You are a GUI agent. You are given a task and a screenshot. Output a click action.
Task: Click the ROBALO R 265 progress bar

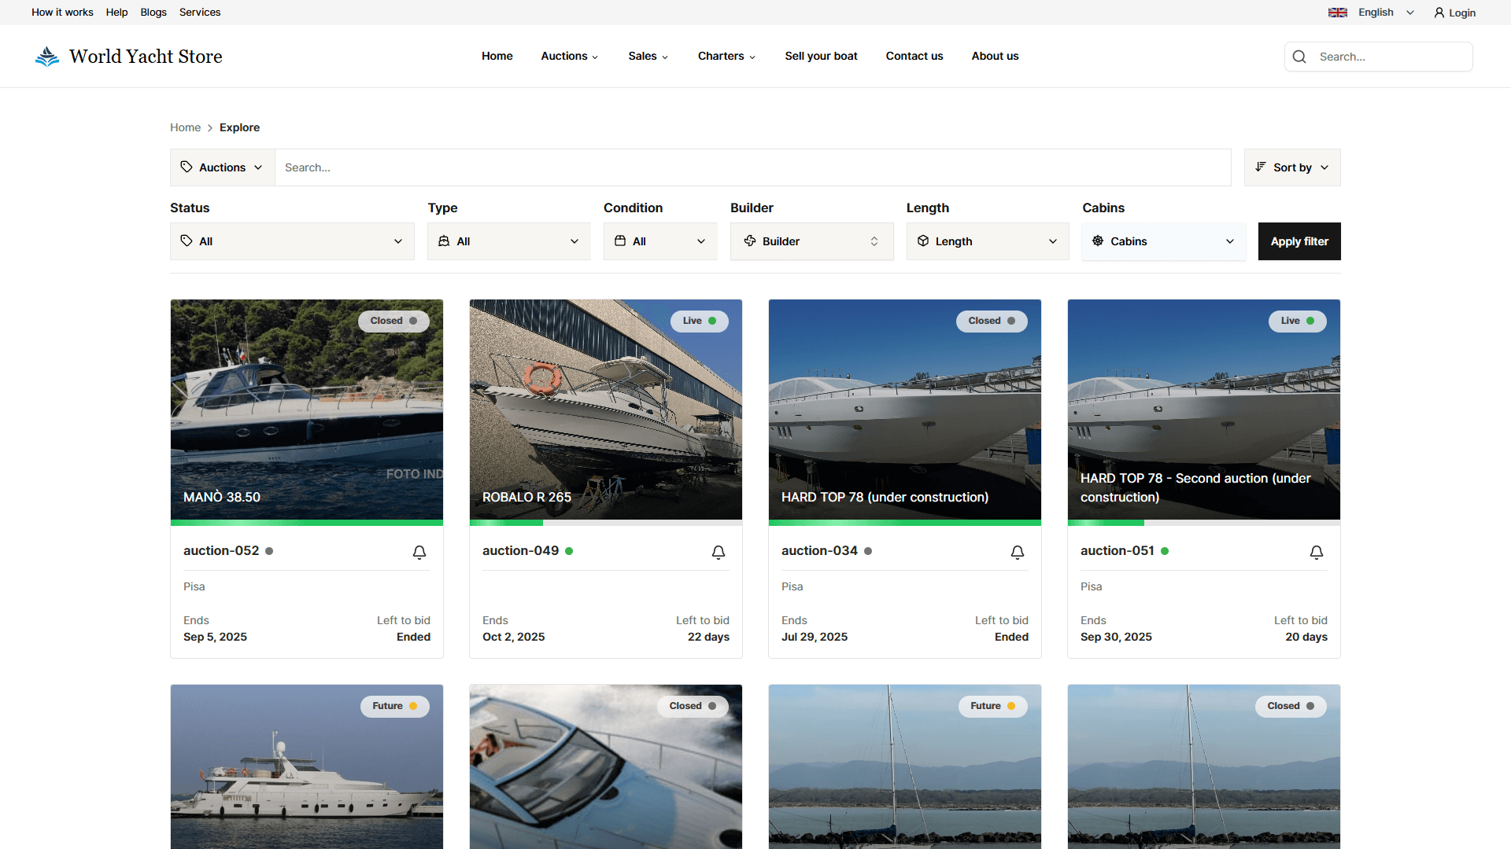point(606,523)
